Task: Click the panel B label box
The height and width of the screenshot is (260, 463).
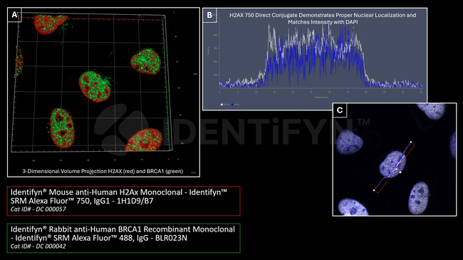Action: point(209,16)
